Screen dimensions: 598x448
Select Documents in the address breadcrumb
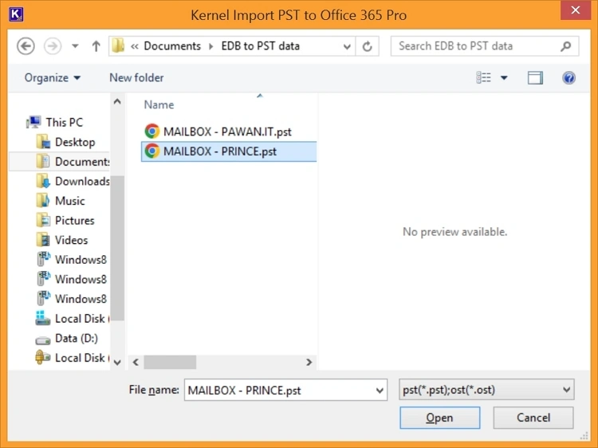pyautogui.click(x=172, y=45)
